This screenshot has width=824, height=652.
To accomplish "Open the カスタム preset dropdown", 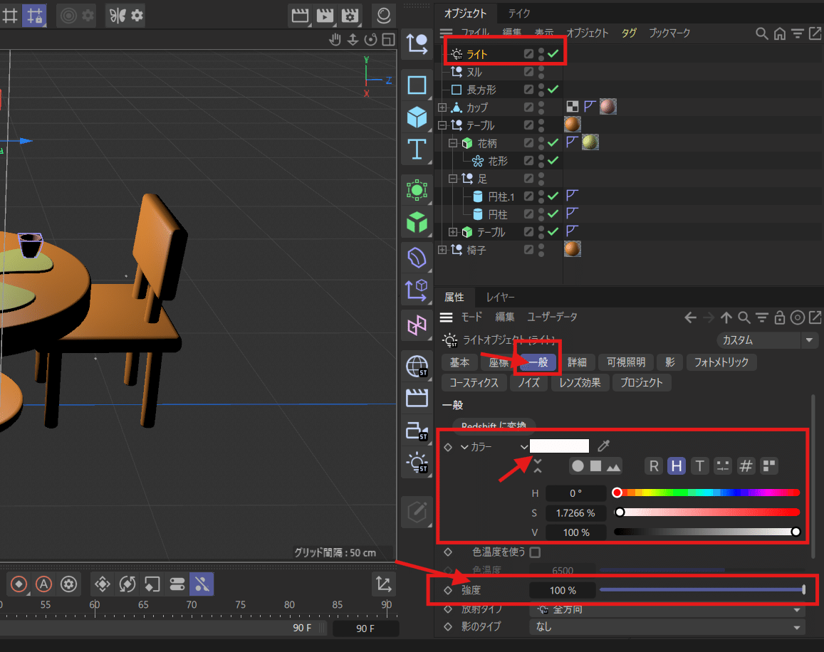I will 767,340.
